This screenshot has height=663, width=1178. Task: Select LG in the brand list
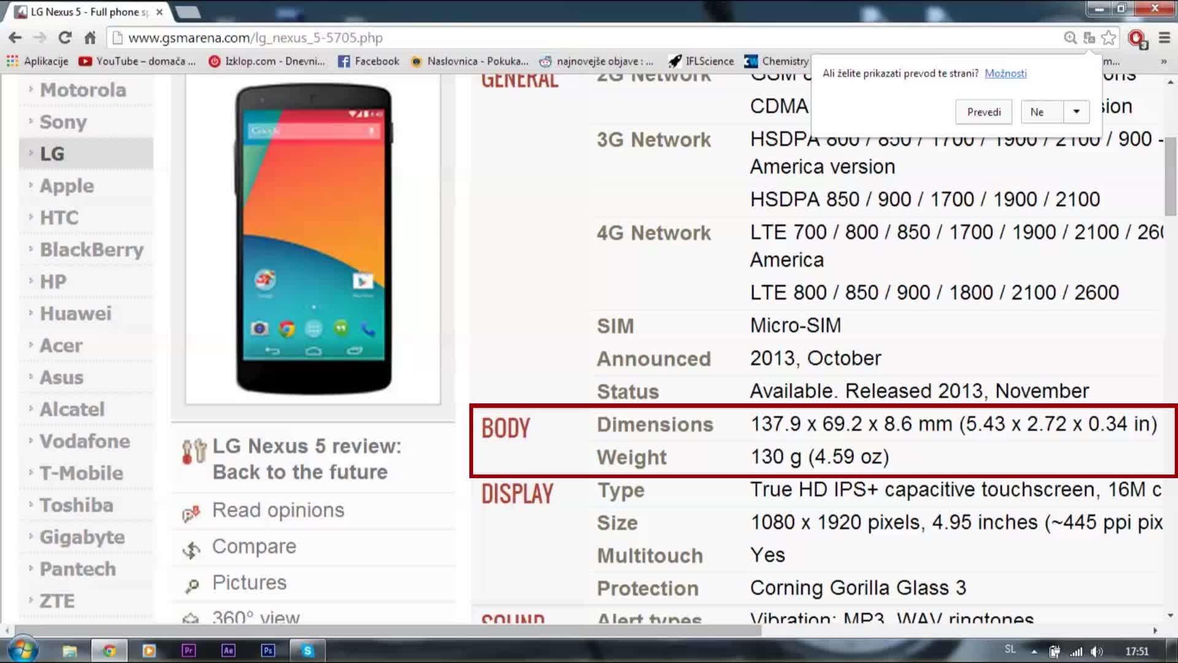pyautogui.click(x=52, y=154)
